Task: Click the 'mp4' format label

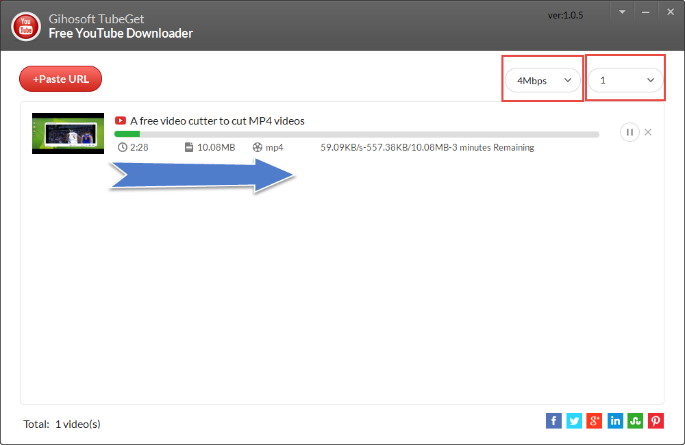Action: [x=275, y=148]
